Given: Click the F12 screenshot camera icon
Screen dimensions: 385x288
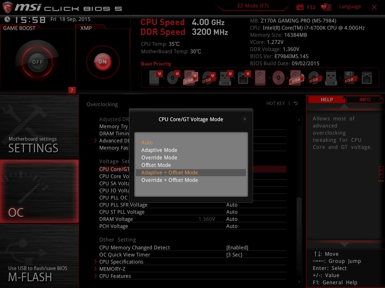Looking at the screenshot, I should click(x=300, y=7).
